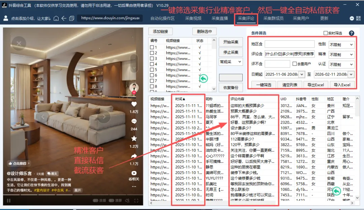364x210 pixels.
Task: Click the home icon in the navigation bar
Action: coord(56,19)
